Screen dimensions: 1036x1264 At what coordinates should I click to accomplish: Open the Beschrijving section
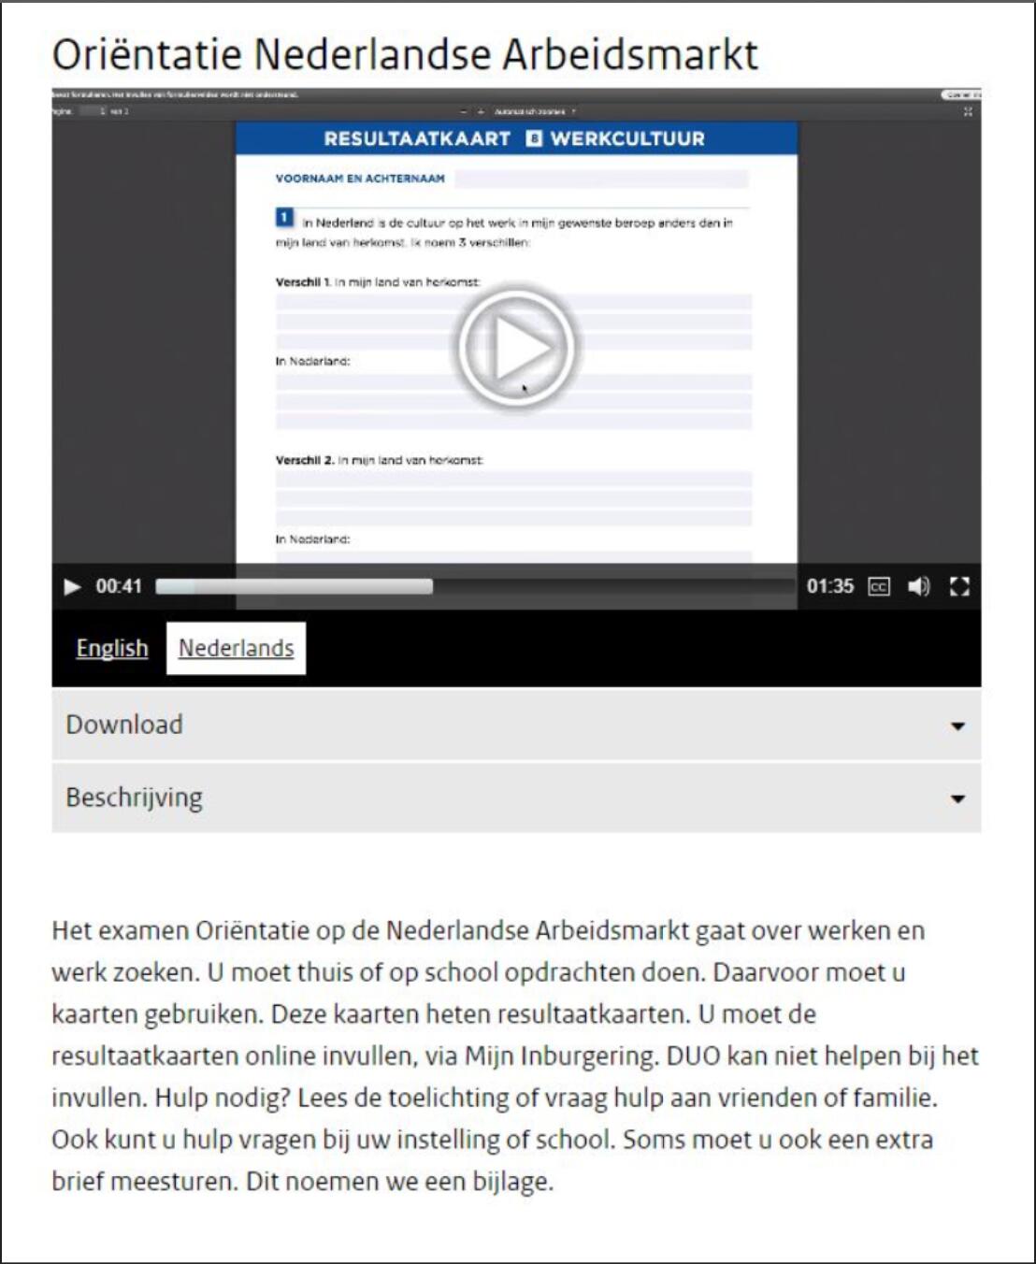pyautogui.click(x=134, y=797)
